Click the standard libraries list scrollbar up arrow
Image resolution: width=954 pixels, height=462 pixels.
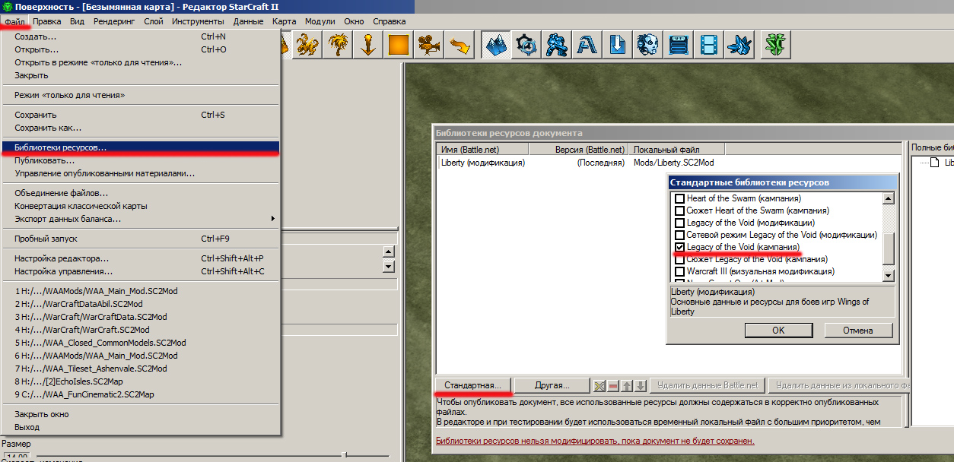click(x=888, y=198)
